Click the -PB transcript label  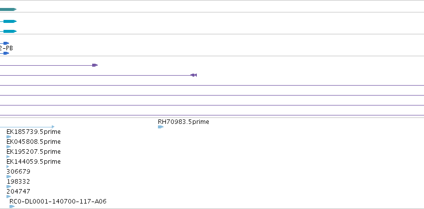point(6,48)
